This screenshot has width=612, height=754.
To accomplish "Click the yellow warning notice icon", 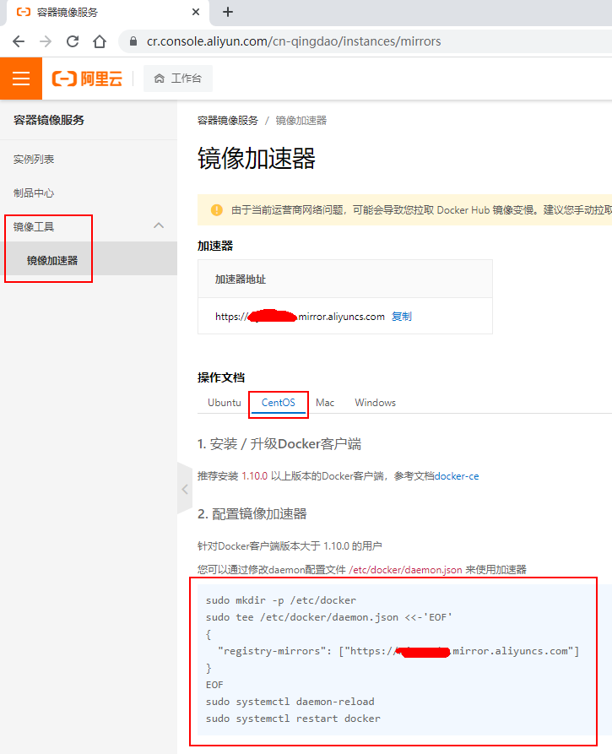I will [x=217, y=210].
